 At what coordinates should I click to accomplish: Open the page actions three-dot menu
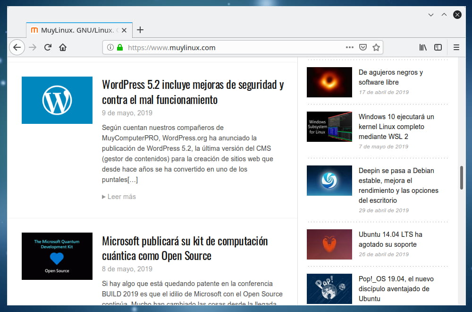click(x=349, y=47)
